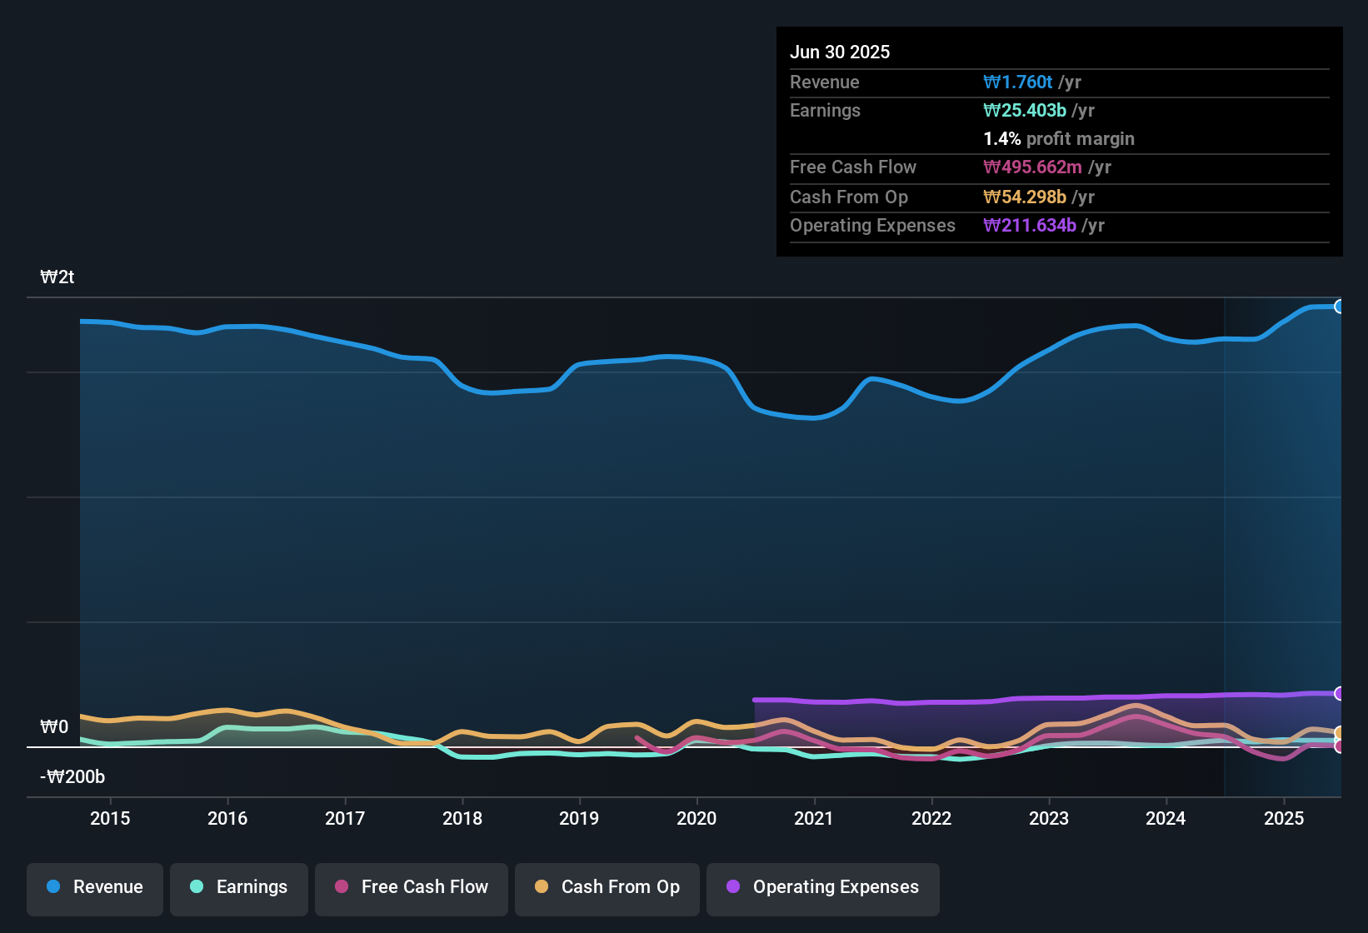The image size is (1368, 933).
Task: Select the 2015 label on the x-axis
Action: click(x=110, y=818)
